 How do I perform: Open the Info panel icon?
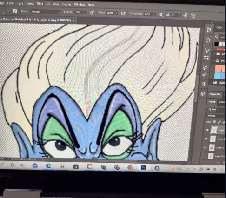208,40
